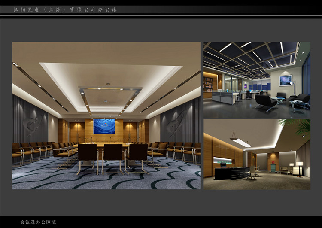Open the open-plan office rendering with grid ceiling
Viewport: 322px width, 228px height.
tap(257, 80)
